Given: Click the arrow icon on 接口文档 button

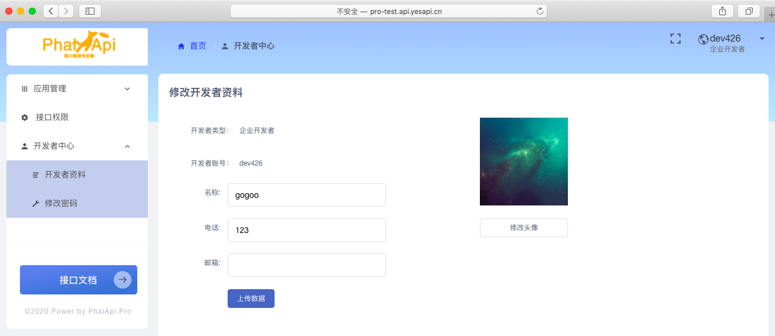Looking at the screenshot, I should (123, 280).
